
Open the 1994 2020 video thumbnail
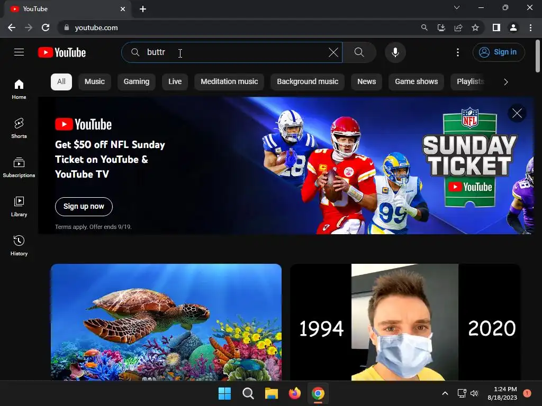[405, 322]
